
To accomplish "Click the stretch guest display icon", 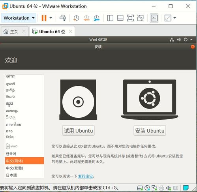I will [x=168, y=18].
